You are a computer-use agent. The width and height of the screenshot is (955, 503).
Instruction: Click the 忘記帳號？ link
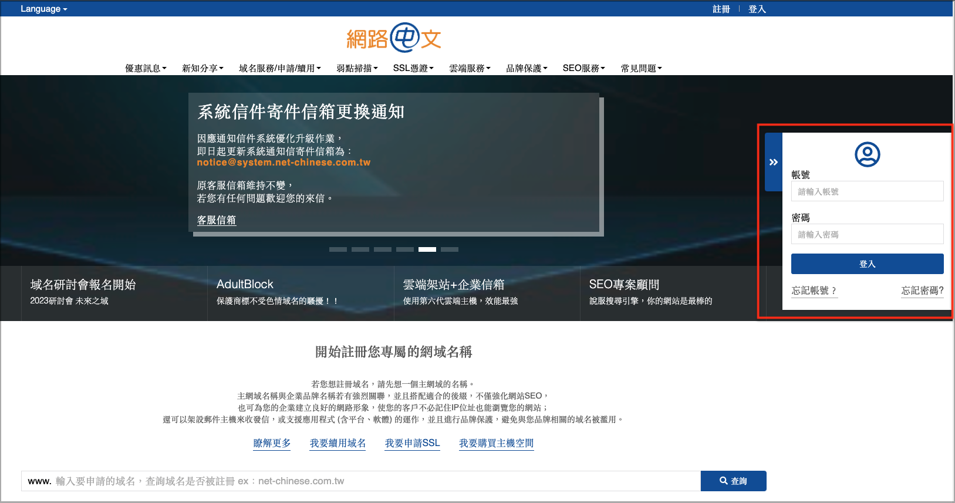point(814,291)
